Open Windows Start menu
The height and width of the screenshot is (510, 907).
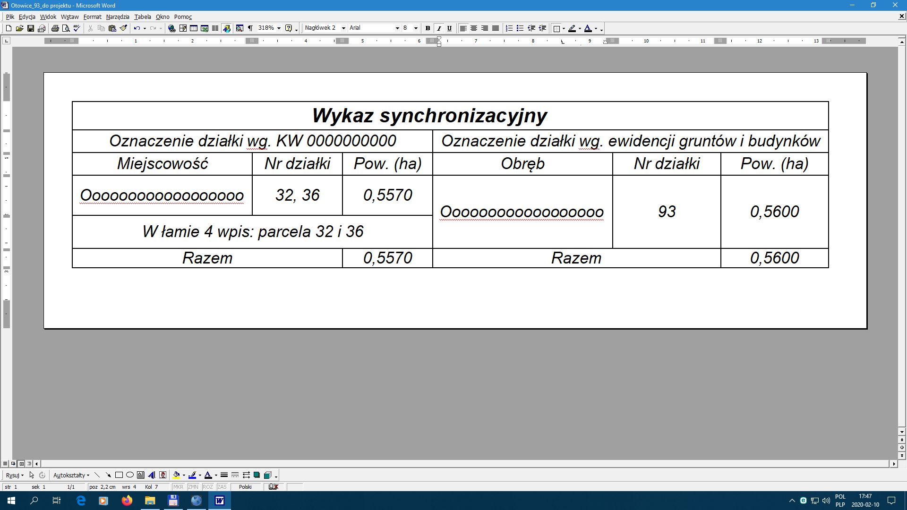[11, 501]
